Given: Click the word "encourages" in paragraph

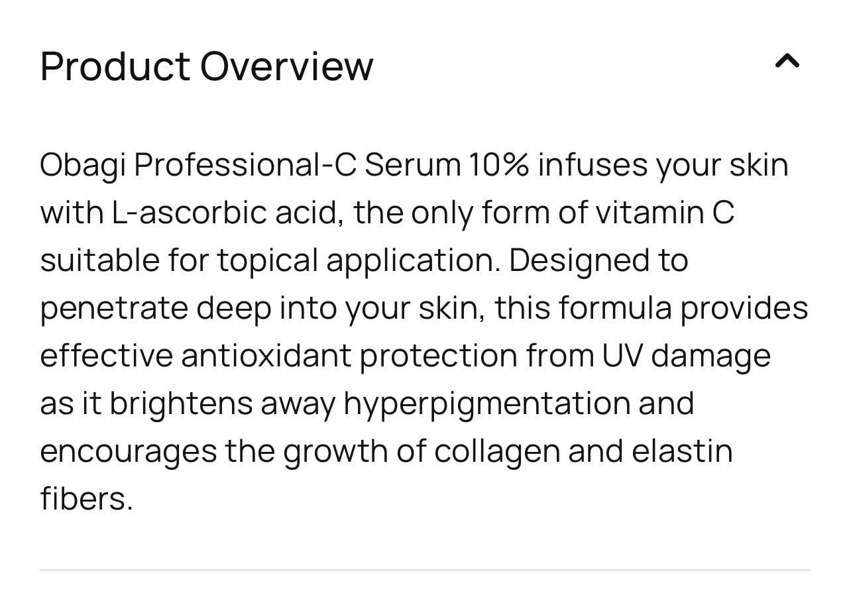Looking at the screenshot, I should [128, 452].
